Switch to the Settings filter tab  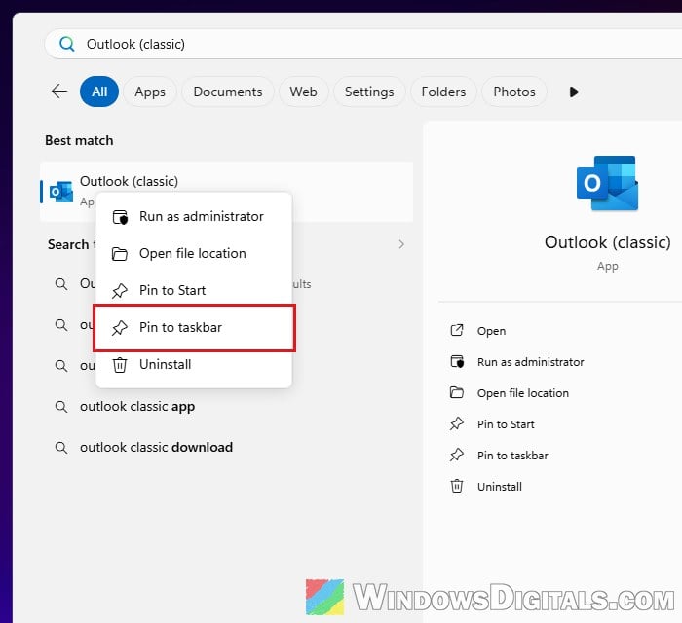pyautogui.click(x=369, y=92)
